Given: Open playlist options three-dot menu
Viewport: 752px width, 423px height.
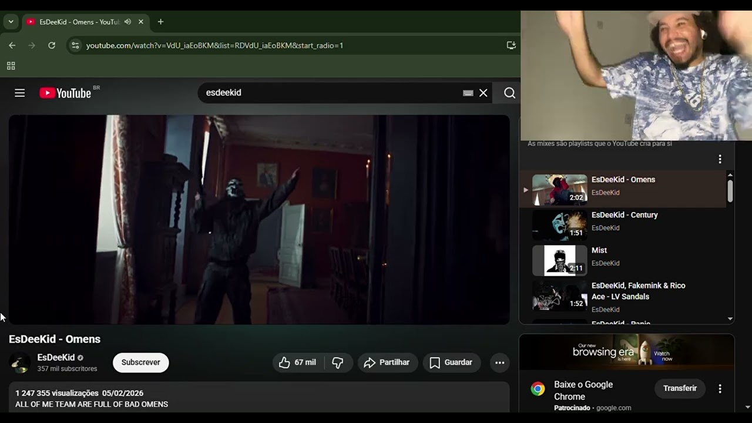Looking at the screenshot, I should [x=720, y=159].
